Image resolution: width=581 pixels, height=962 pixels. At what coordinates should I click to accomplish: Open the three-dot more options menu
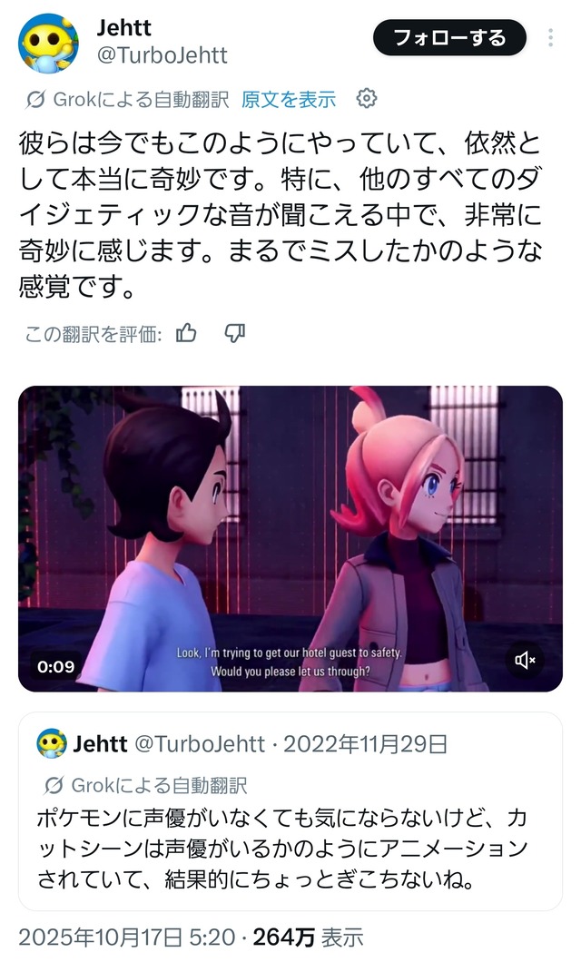(550, 38)
